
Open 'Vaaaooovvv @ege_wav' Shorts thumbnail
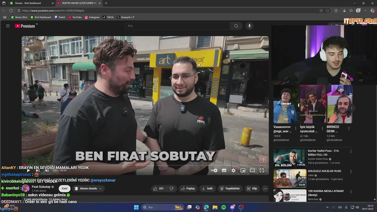[x=286, y=104]
